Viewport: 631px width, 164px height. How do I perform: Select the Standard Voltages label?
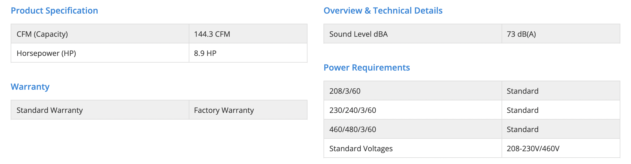click(361, 149)
